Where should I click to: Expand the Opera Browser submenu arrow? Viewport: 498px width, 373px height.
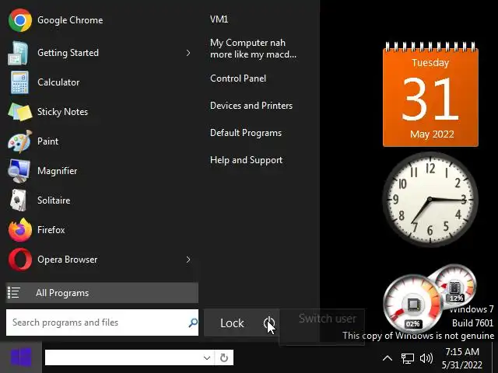point(188,260)
